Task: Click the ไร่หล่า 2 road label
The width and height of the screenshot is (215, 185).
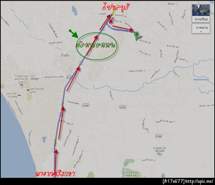Action: click(x=183, y=60)
